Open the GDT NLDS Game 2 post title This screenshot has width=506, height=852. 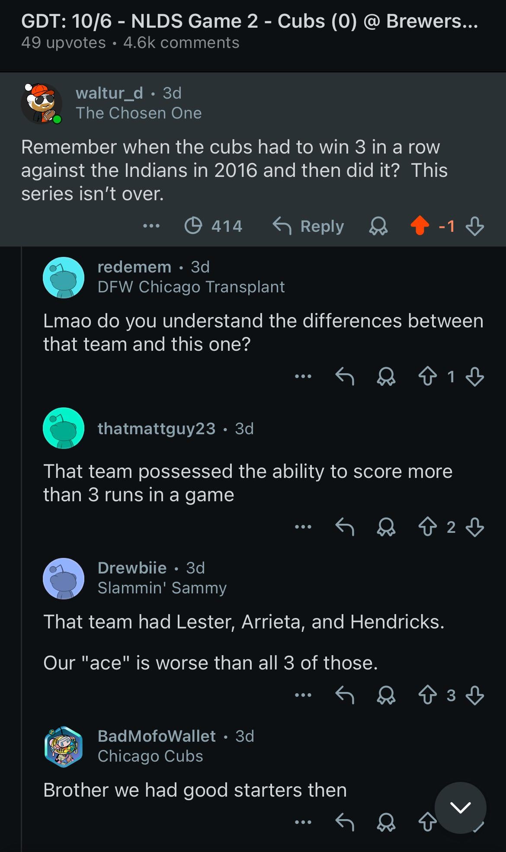coord(250,21)
